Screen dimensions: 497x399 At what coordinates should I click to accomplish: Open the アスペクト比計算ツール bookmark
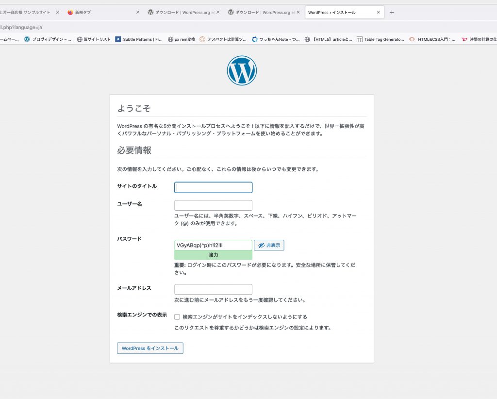click(223, 40)
